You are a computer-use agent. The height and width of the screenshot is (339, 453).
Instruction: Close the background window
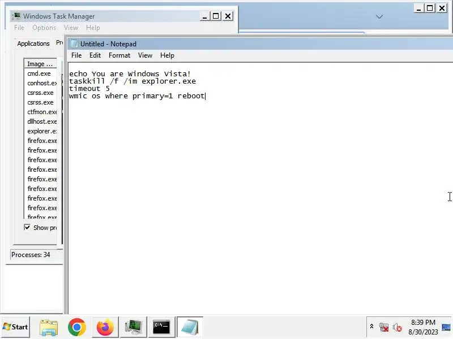pyautogui.click(x=442, y=8)
